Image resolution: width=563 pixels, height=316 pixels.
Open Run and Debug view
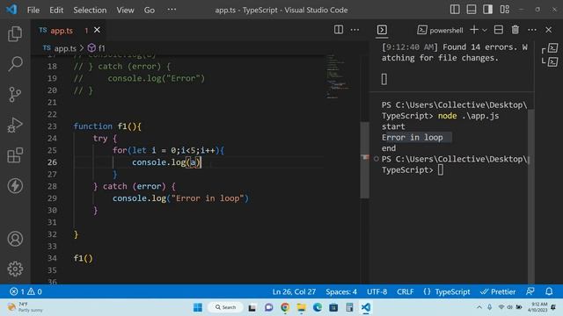click(15, 125)
